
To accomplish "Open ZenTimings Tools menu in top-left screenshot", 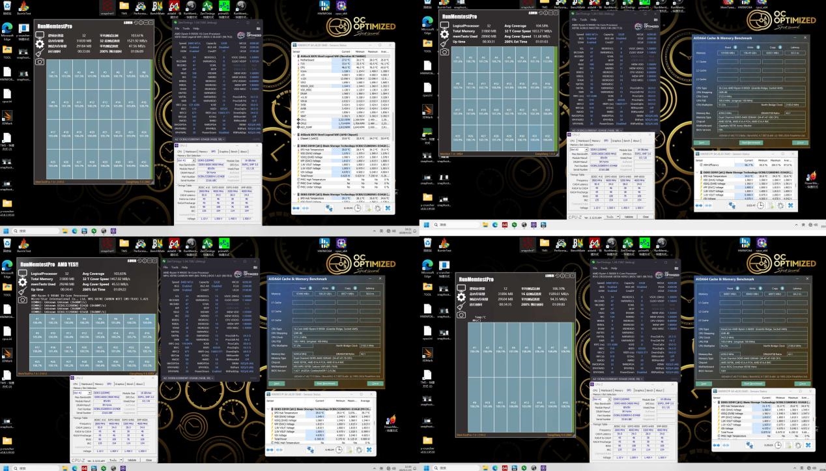I will coord(186,28).
